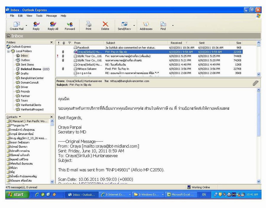This screenshot has height=208, width=266.
Task: Open the DomainConsult folder
Action: tap(27, 83)
